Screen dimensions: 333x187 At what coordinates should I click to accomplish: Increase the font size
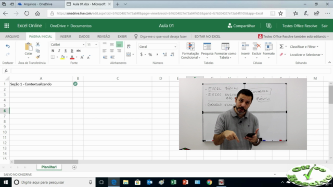[x=82, y=57]
